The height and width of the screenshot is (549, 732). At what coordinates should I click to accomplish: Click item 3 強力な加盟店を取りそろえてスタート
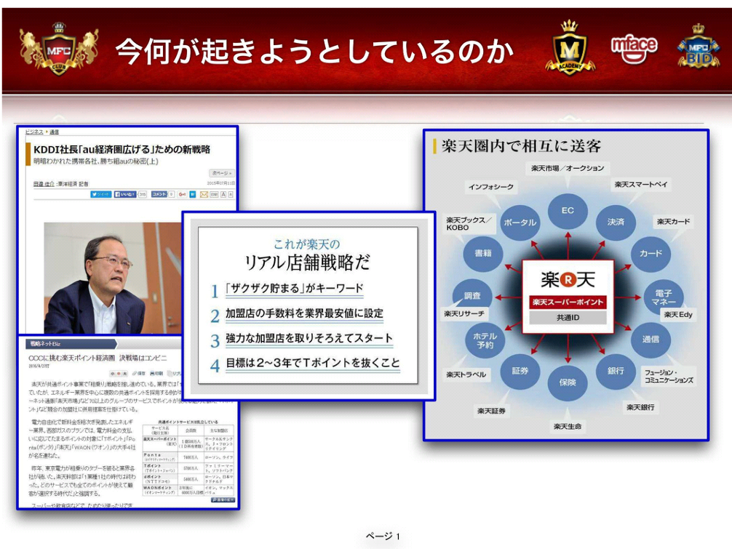[309, 338]
